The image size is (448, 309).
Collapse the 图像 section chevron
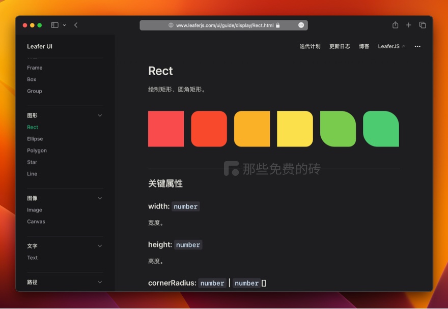click(100, 198)
